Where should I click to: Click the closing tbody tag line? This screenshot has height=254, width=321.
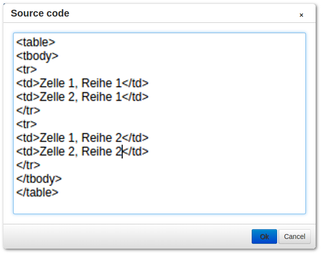[x=39, y=179]
